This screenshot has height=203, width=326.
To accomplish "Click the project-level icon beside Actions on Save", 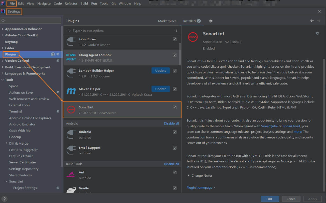I will [x=58, y=92].
